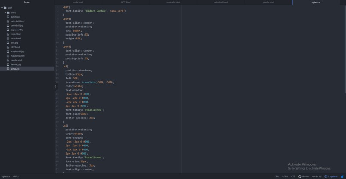
Task: Switch to the pamila.html tab
Action: [x=268, y=3]
